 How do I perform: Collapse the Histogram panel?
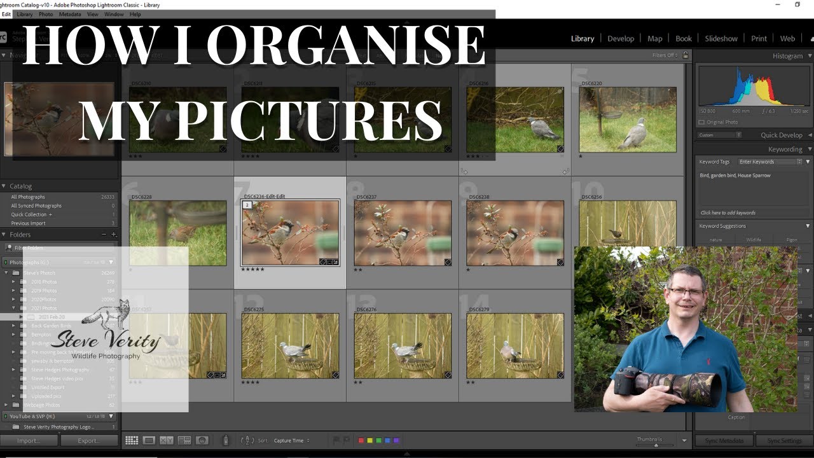[x=808, y=56]
